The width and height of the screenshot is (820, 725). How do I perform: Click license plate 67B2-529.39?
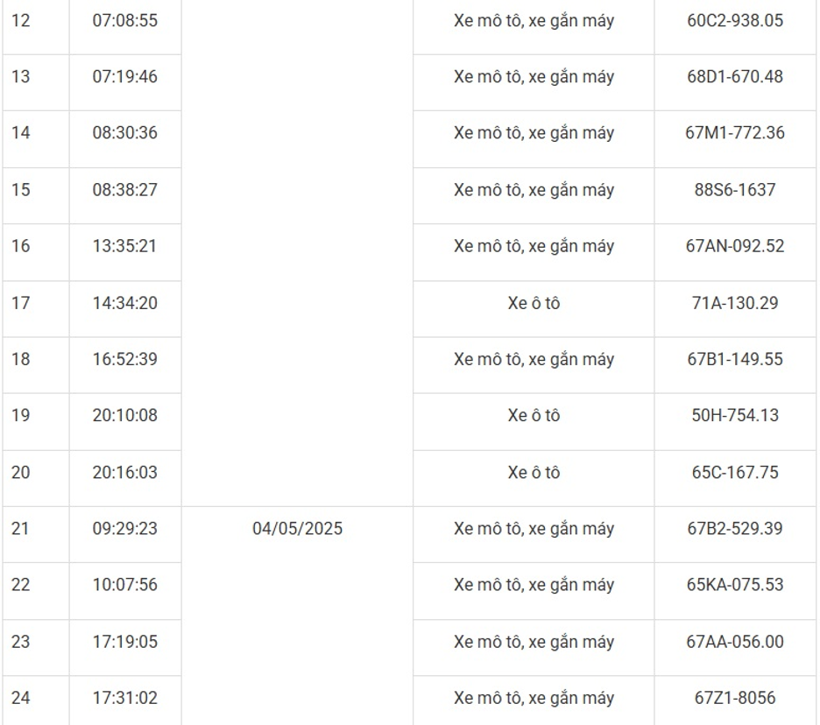[735, 529]
